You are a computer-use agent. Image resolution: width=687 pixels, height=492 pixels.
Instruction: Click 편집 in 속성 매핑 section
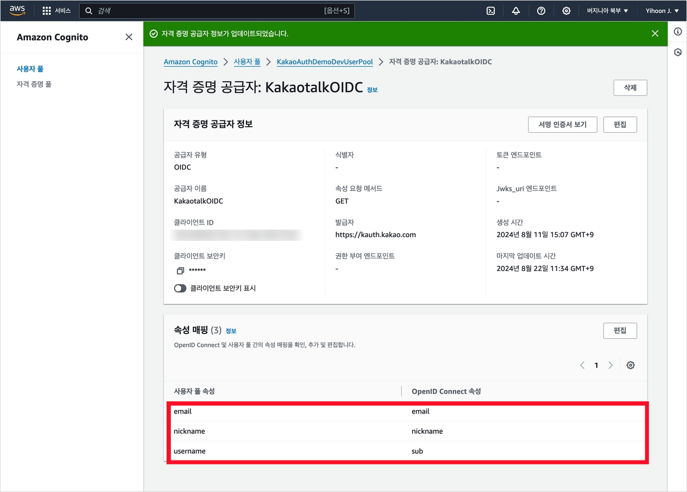(620, 331)
